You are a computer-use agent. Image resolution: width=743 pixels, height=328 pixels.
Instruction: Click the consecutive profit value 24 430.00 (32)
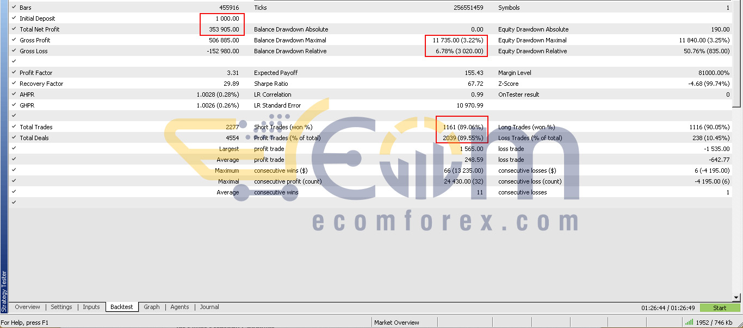(x=464, y=181)
